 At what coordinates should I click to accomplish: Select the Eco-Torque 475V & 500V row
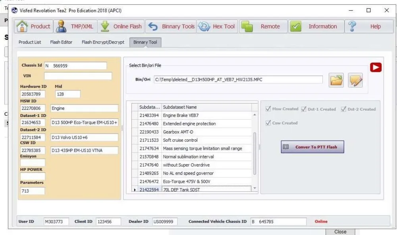pyautogui.click(x=191, y=182)
